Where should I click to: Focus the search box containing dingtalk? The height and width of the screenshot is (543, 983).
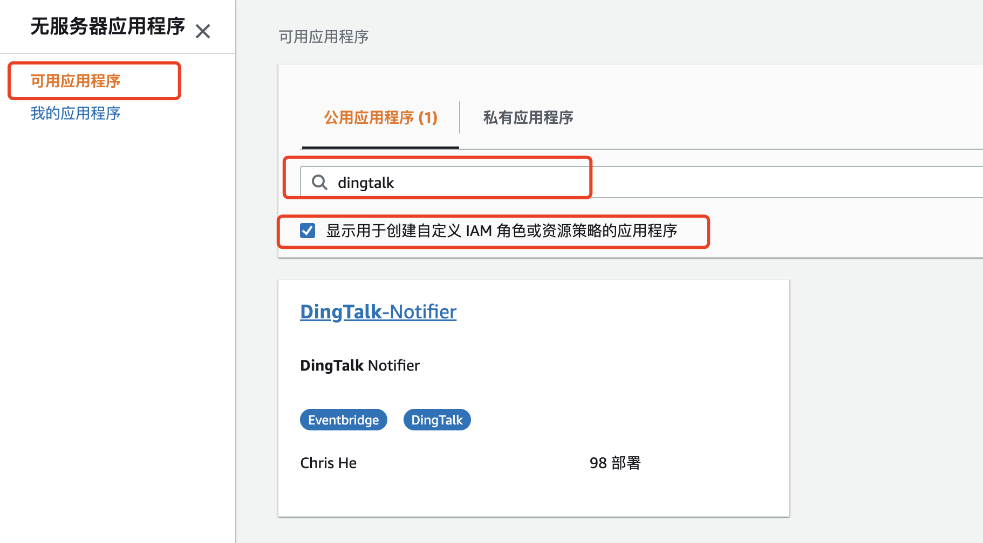[x=459, y=183]
